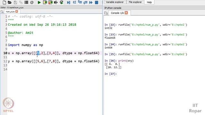Switch to the Variable explorer tab
205x115 pixels.
(115, 2)
